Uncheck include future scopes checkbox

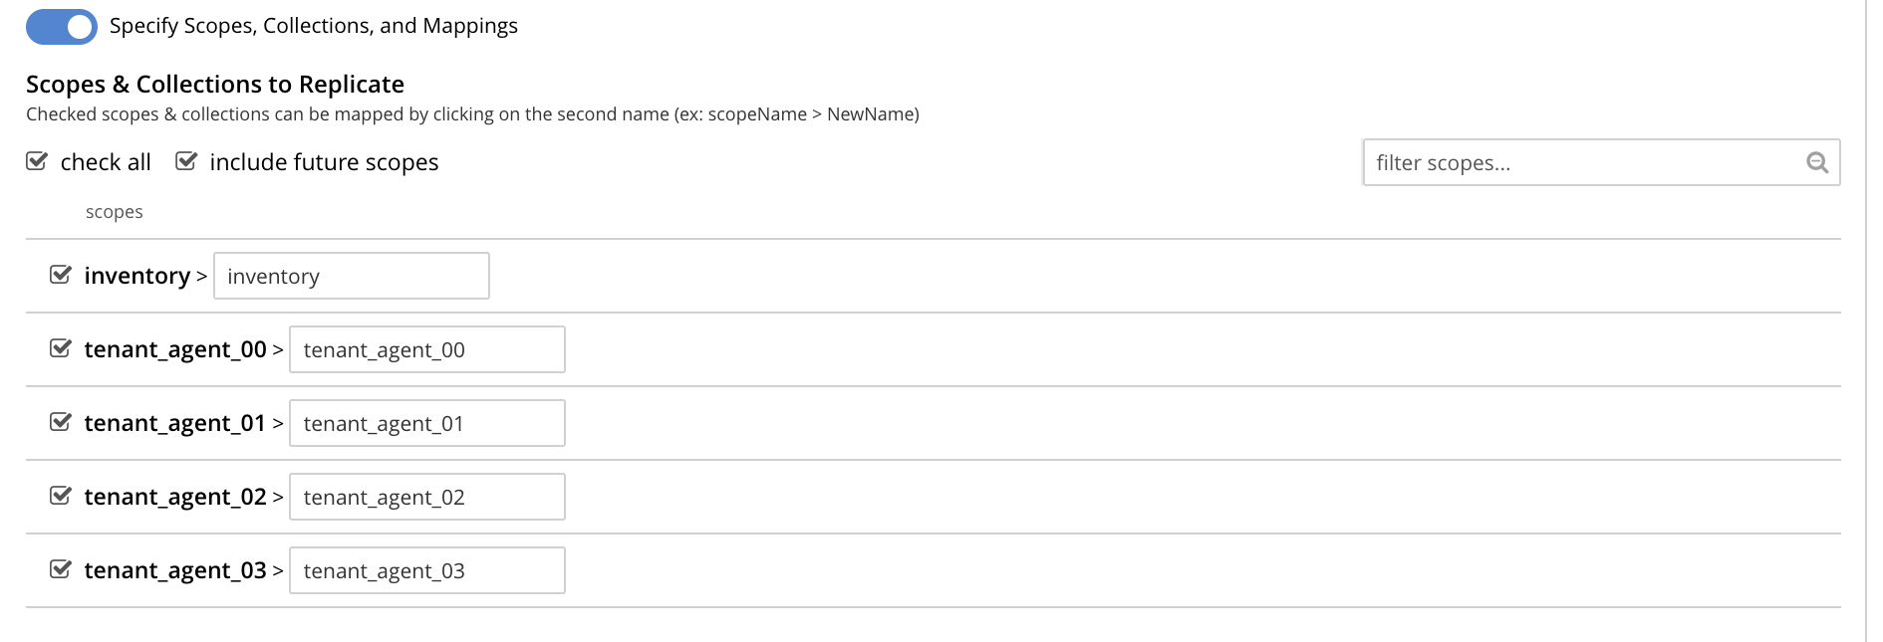pyautogui.click(x=186, y=161)
